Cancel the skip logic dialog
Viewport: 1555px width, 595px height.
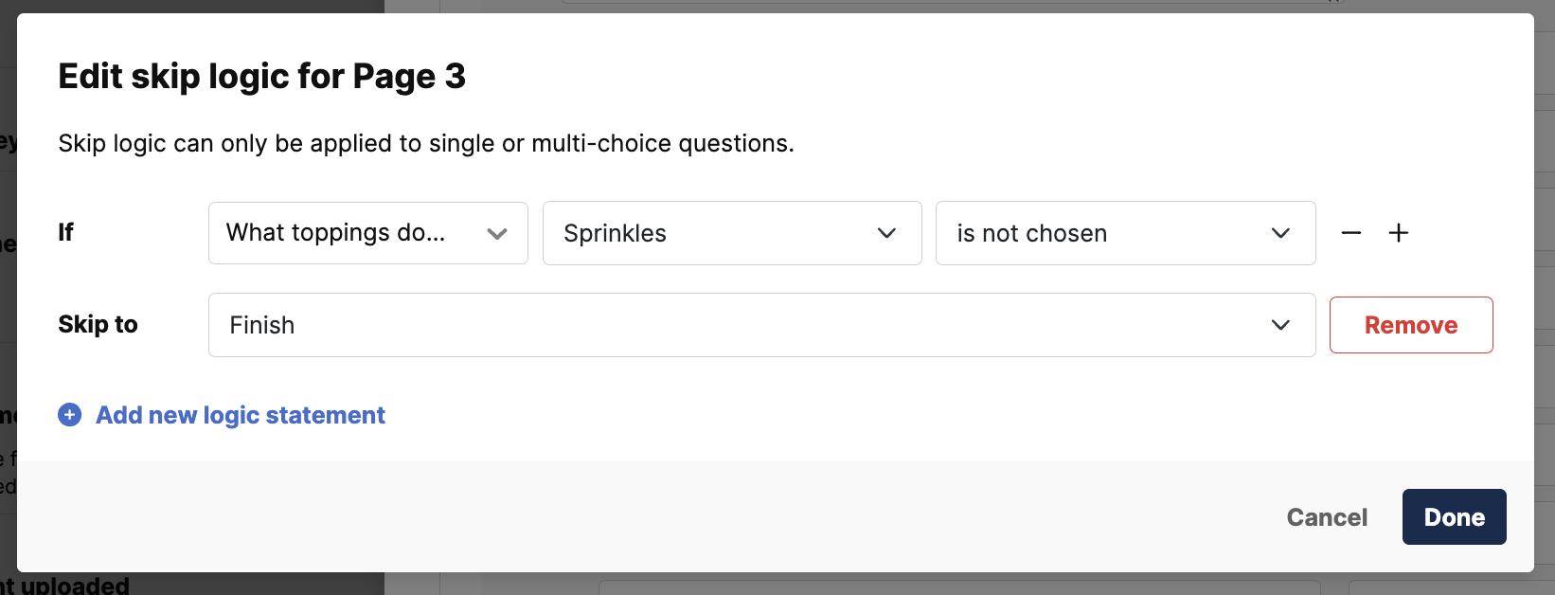[x=1327, y=517]
